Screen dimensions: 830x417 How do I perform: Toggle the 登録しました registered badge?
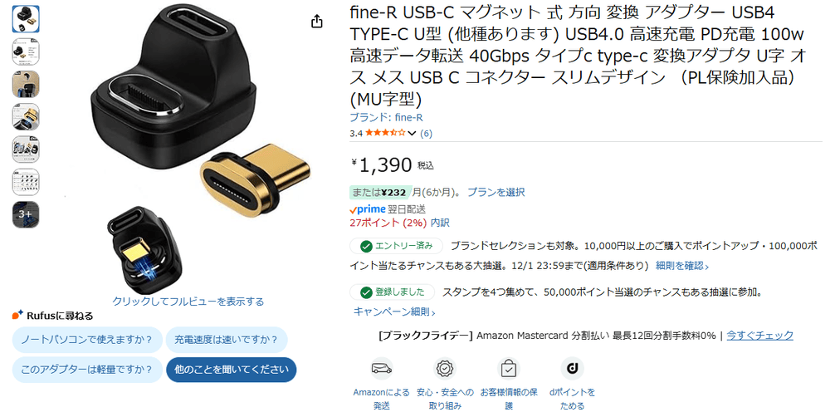point(393,292)
